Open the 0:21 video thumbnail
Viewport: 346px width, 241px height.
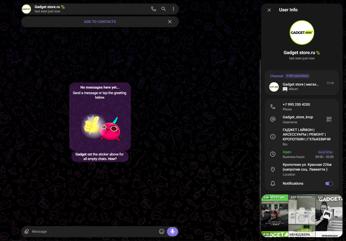[x=329, y=213]
